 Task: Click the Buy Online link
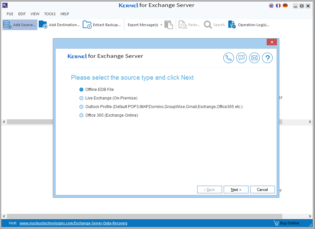coord(290,223)
